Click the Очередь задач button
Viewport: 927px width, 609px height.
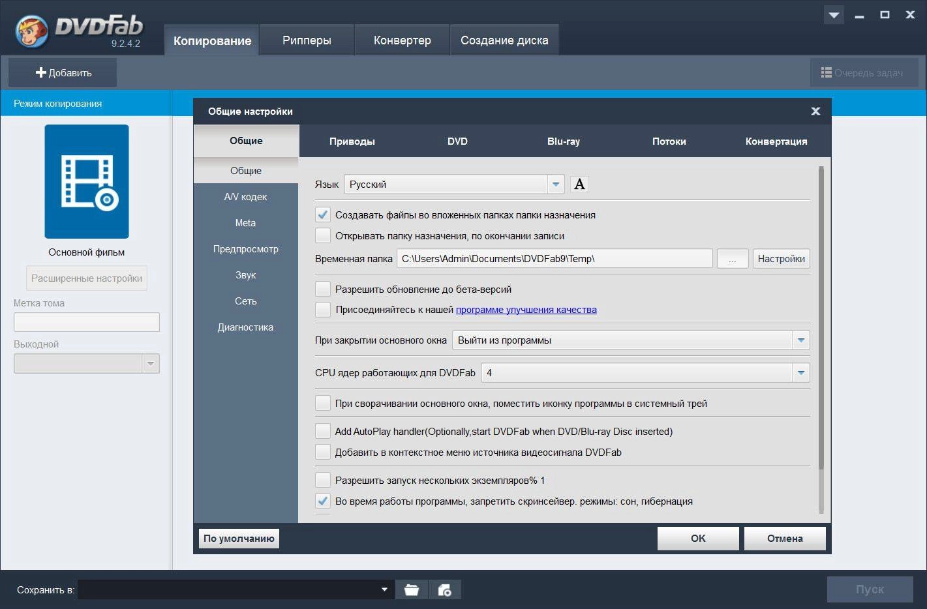pos(864,72)
